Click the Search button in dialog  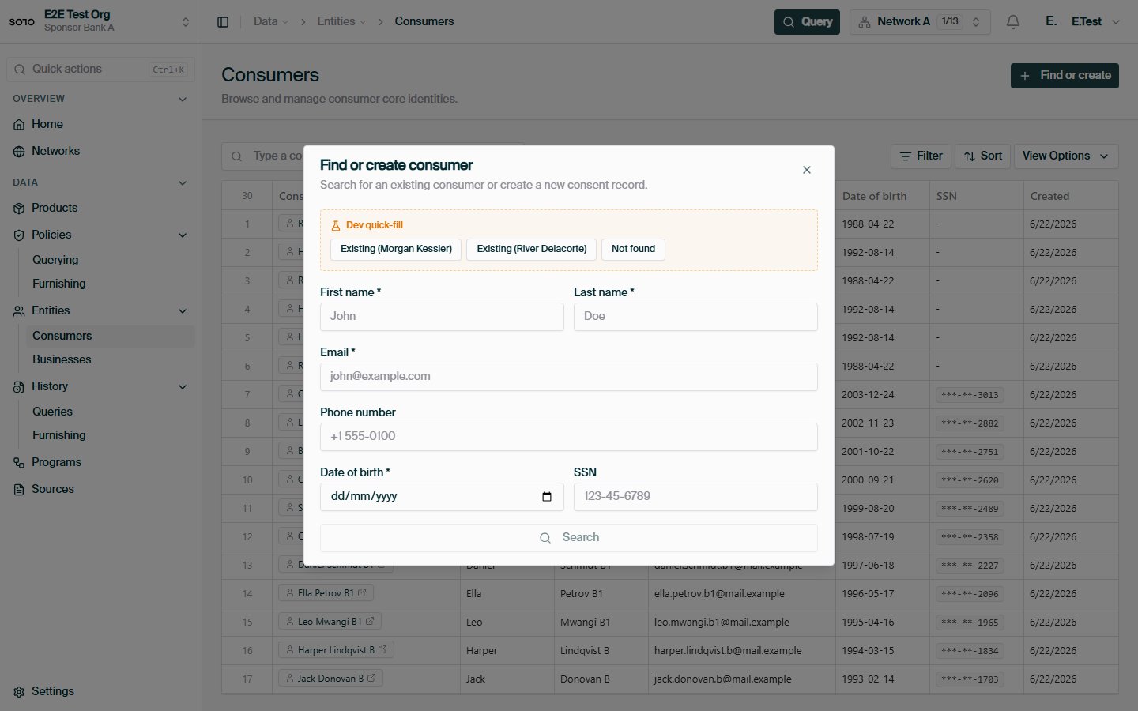(569, 538)
